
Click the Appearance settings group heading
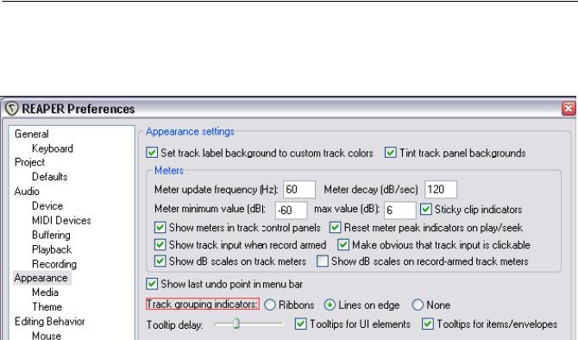[190, 131]
